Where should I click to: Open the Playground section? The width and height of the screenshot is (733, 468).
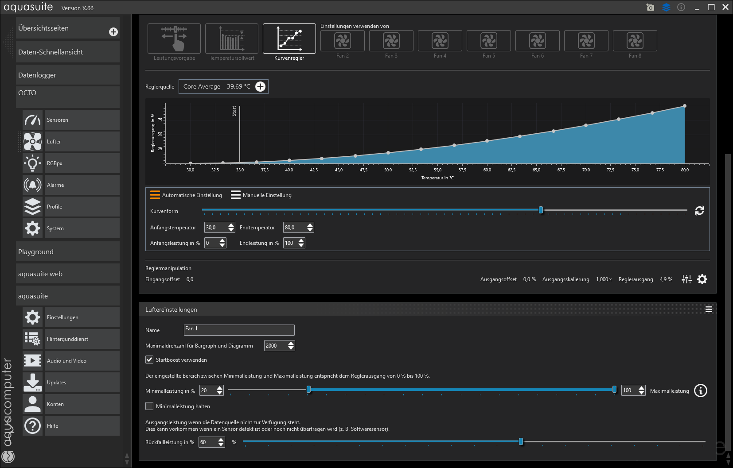67,251
